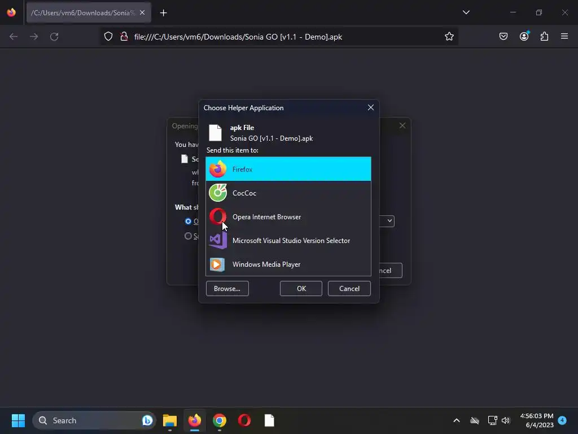578x434 pixels.
Task: Click the OneDrive cloud tray icon
Action: 475,420
